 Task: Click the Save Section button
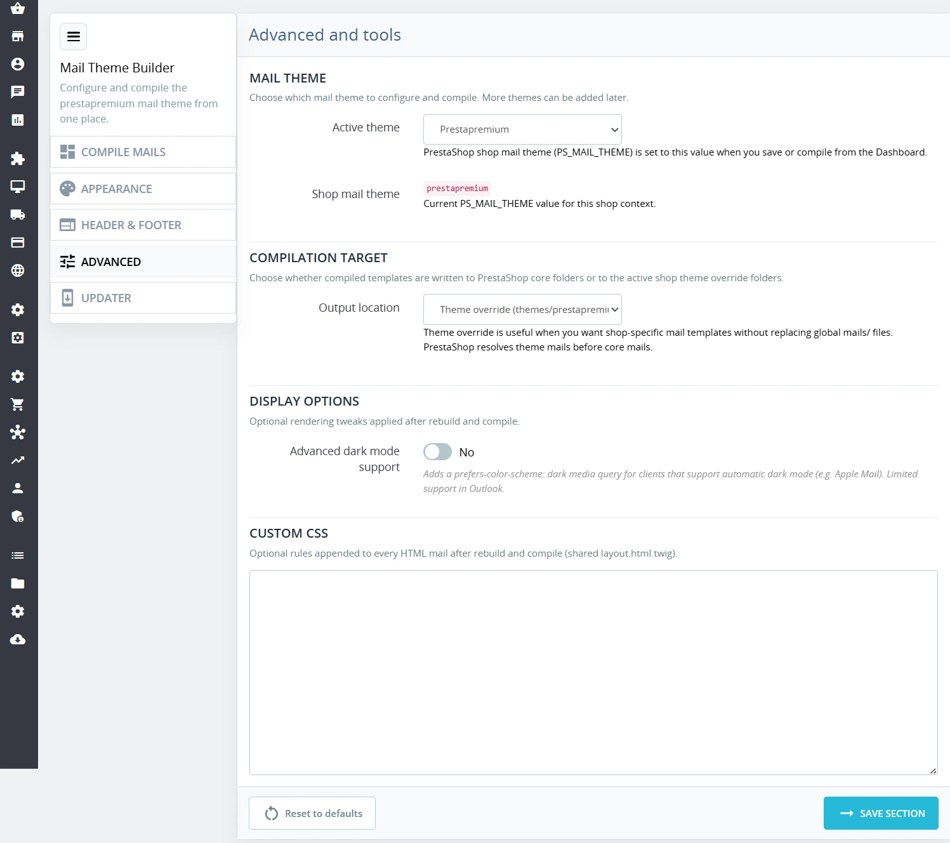pyautogui.click(x=881, y=813)
